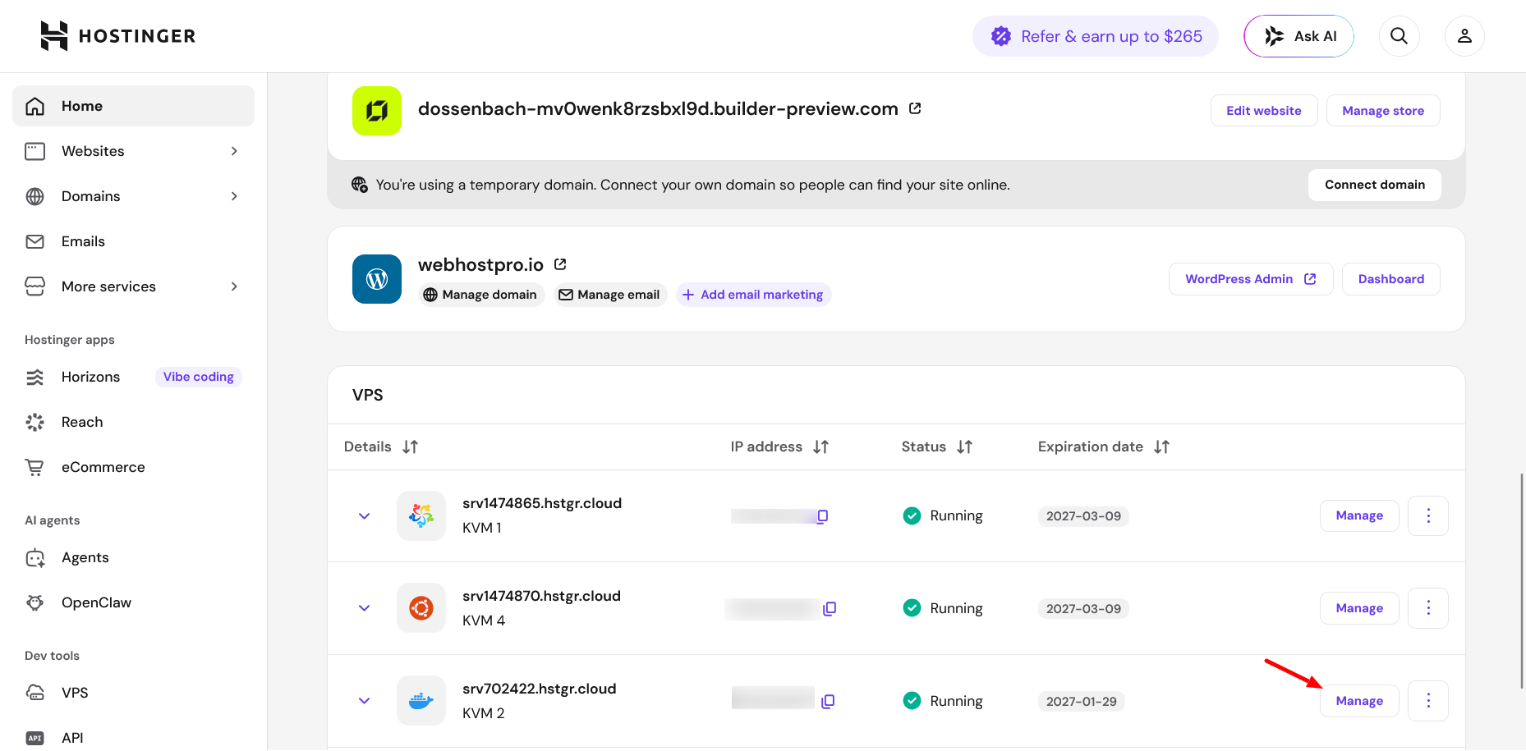Click dossenbach builder-preview.com domain name
Screen dimensions: 1526x751
click(x=658, y=109)
